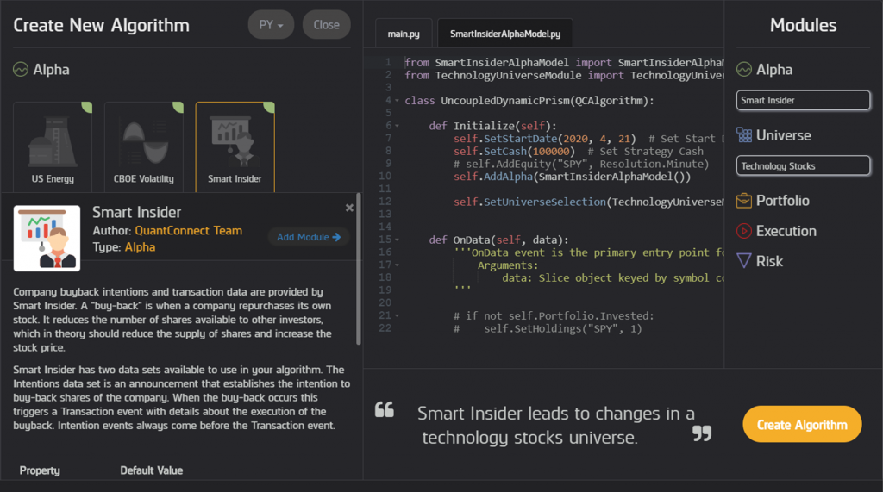Select the Smart Insider alpha card
This screenshot has width=883, height=492.
235,146
